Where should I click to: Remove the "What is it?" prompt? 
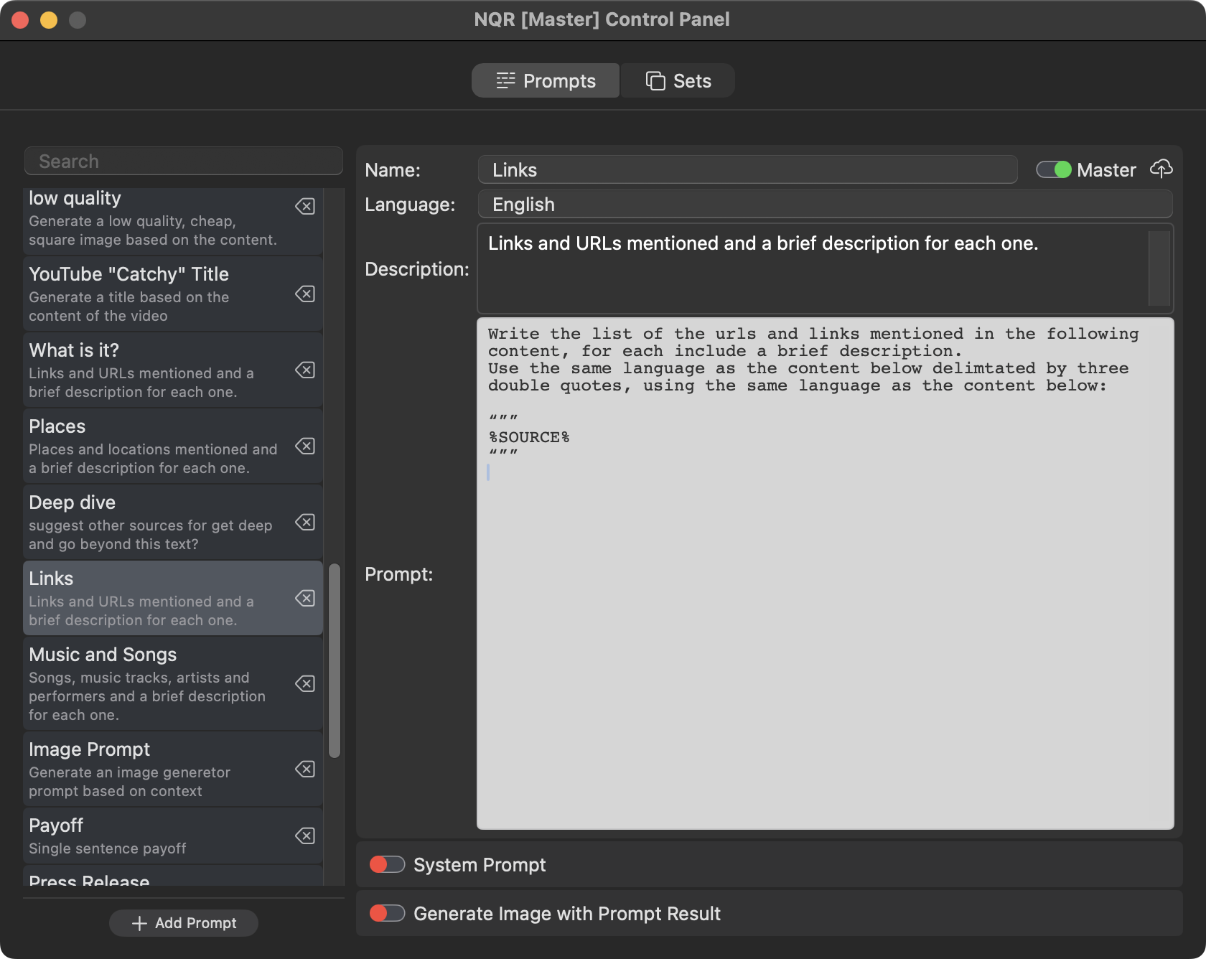tap(305, 370)
